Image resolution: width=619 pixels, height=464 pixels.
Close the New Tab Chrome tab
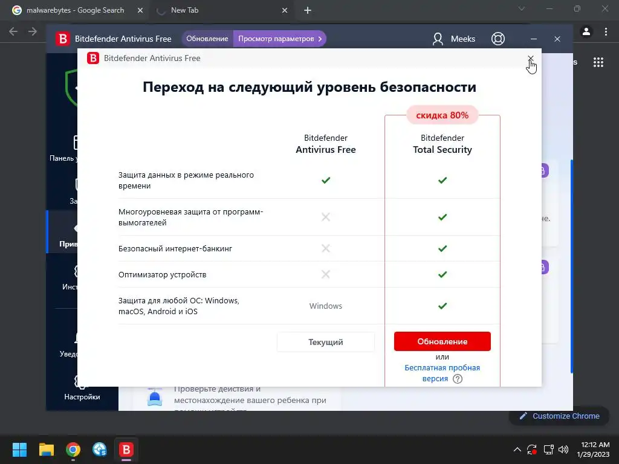click(285, 11)
